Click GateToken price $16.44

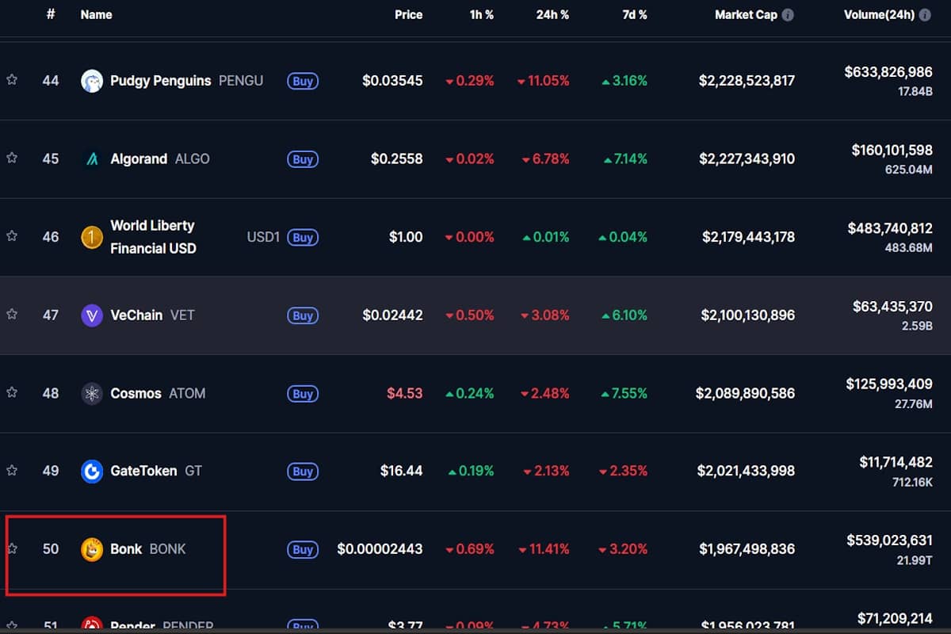[x=402, y=472]
